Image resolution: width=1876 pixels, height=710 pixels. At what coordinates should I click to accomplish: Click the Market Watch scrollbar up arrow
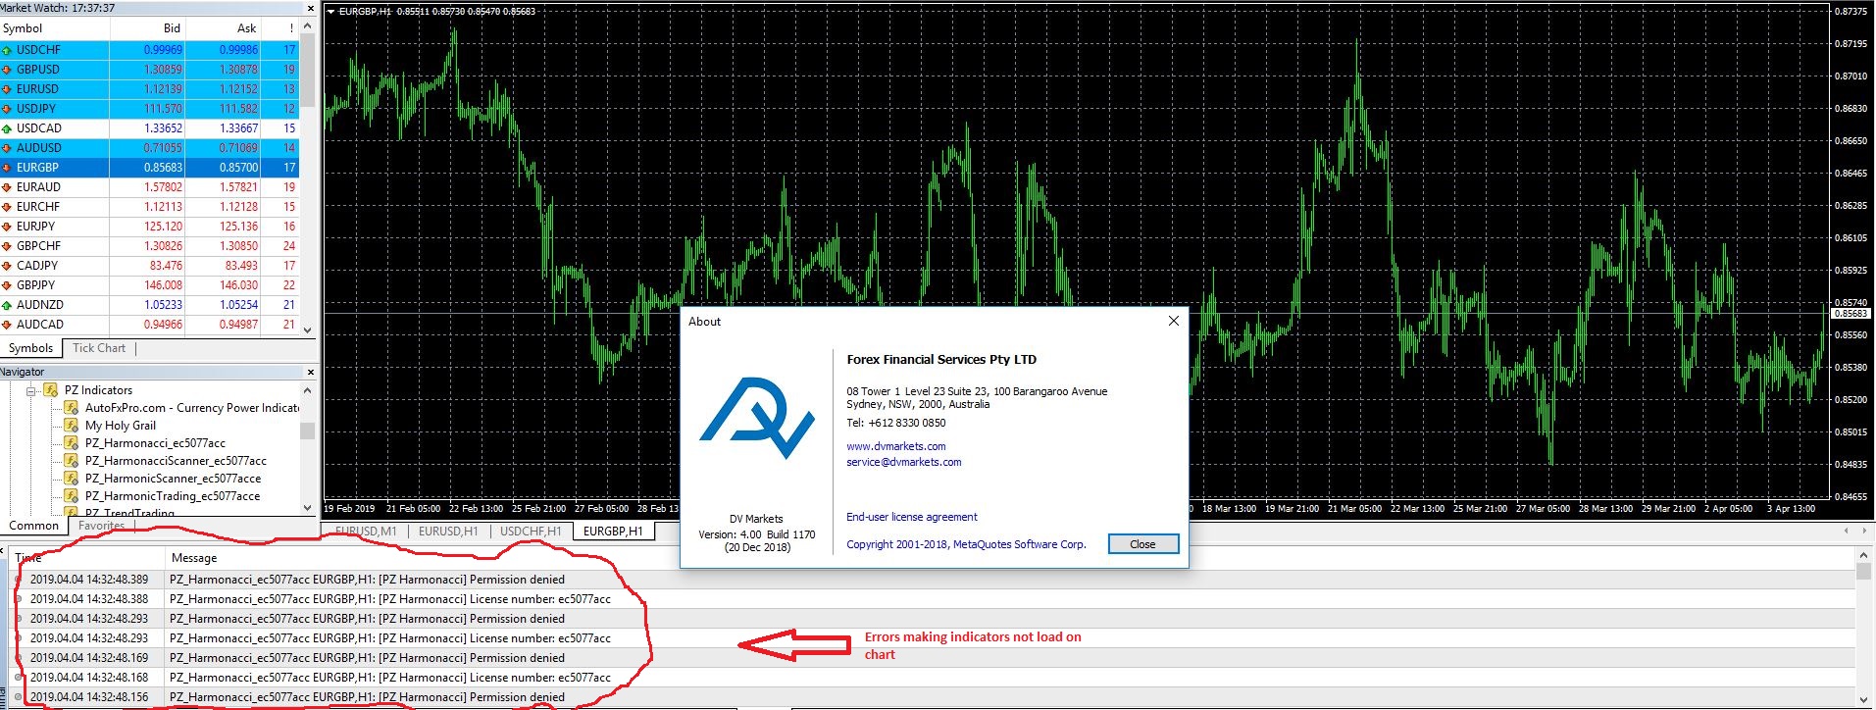tap(307, 27)
